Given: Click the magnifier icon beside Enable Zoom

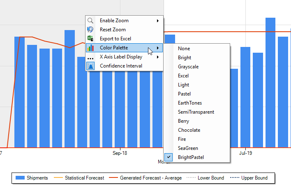Looking at the screenshot, I should click(90, 21).
